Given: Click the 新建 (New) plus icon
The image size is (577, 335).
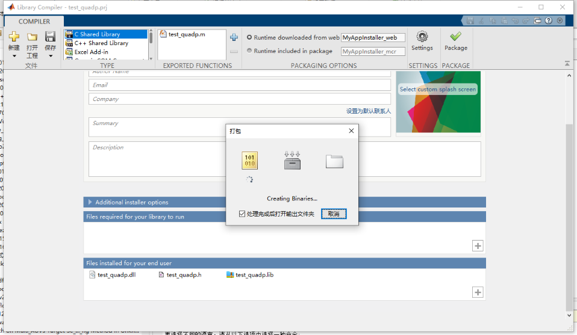Looking at the screenshot, I should [14, 37].
